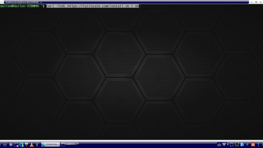The image size is (263, 148).
Task: Open the downloader icon beside Edge
Action: click(26, 144)
